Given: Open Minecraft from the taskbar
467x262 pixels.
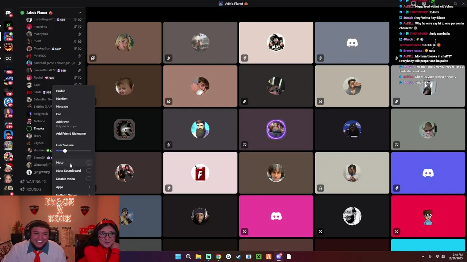Looking at the screenshot, I should (x=258, y=257).
